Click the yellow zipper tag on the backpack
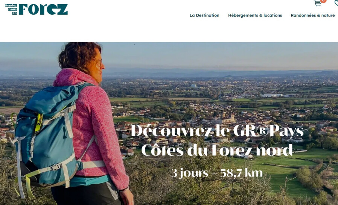 point(39,123)
